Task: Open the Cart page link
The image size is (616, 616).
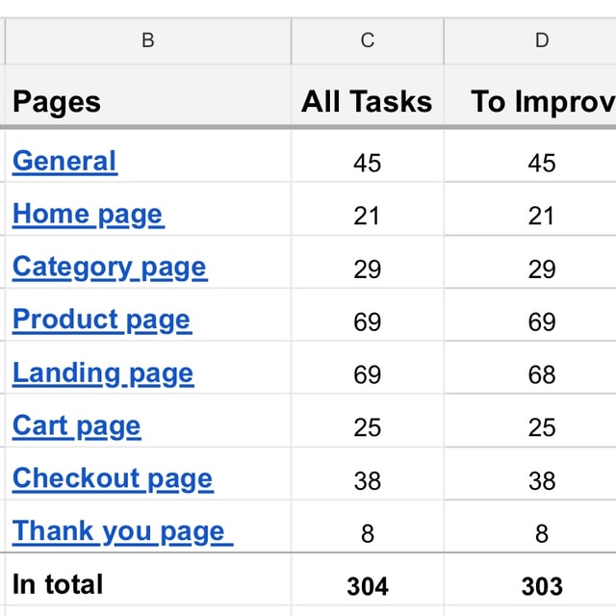Action: tap(76, 425)
